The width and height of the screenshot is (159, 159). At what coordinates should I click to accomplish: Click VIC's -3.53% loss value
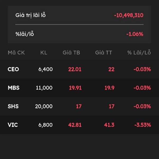(x=143, y=125)
